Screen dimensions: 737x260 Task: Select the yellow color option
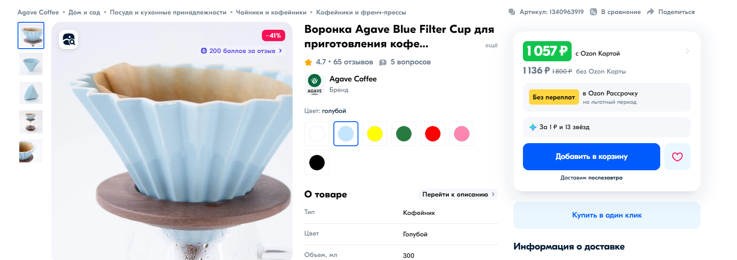(x=375, y=134)
